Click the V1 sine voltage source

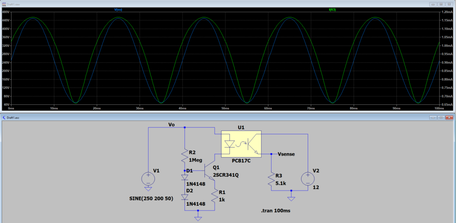[x=148, y=179]
